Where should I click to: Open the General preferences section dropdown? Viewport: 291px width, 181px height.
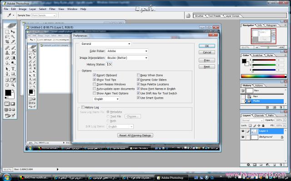(x=105, y=44)
